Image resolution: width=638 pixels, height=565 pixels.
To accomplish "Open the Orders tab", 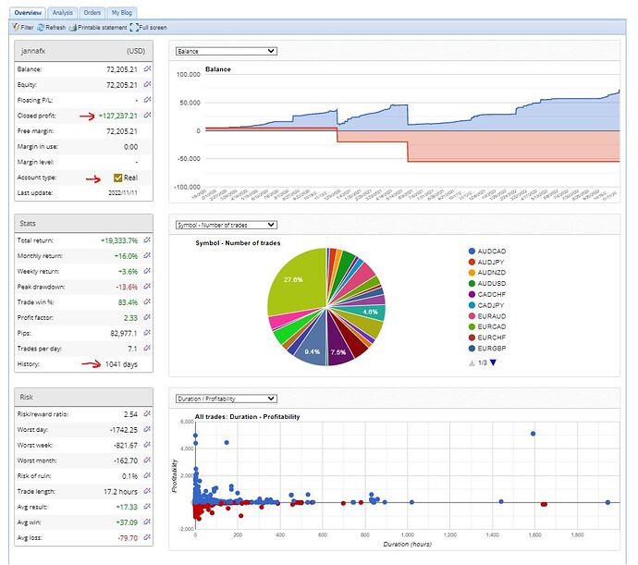I will click(x=92, y=13).
